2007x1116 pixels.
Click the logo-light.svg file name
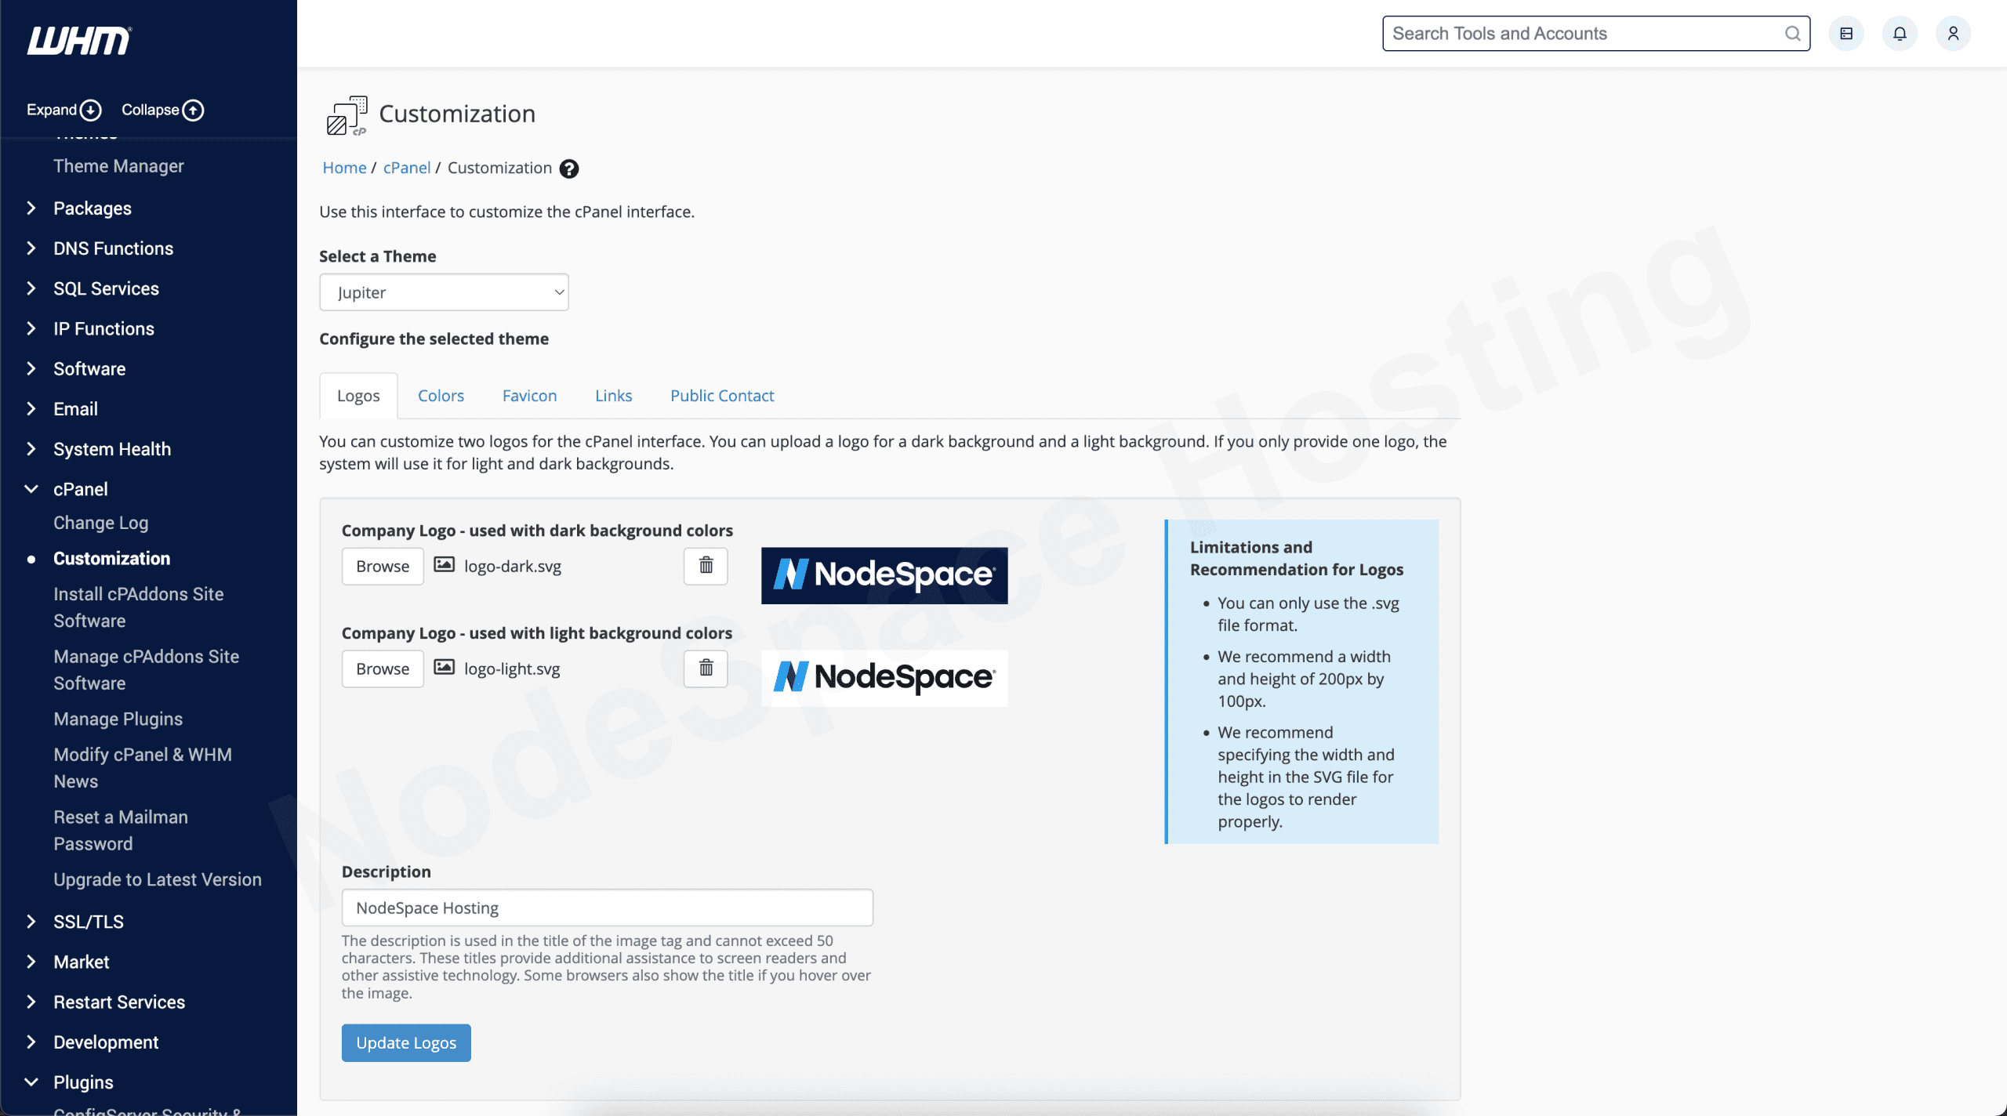point(512,669)
